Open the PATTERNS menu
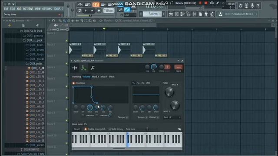Screen dimensions: 278x156 pyautogui.click(x=28, y=9)
